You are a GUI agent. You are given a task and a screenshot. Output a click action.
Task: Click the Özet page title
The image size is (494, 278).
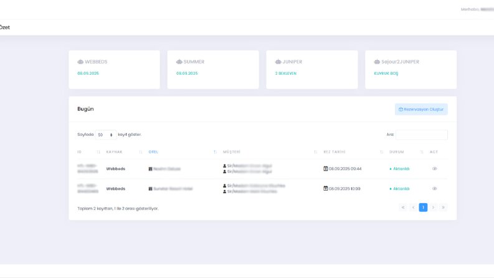[x=5, y=27]
